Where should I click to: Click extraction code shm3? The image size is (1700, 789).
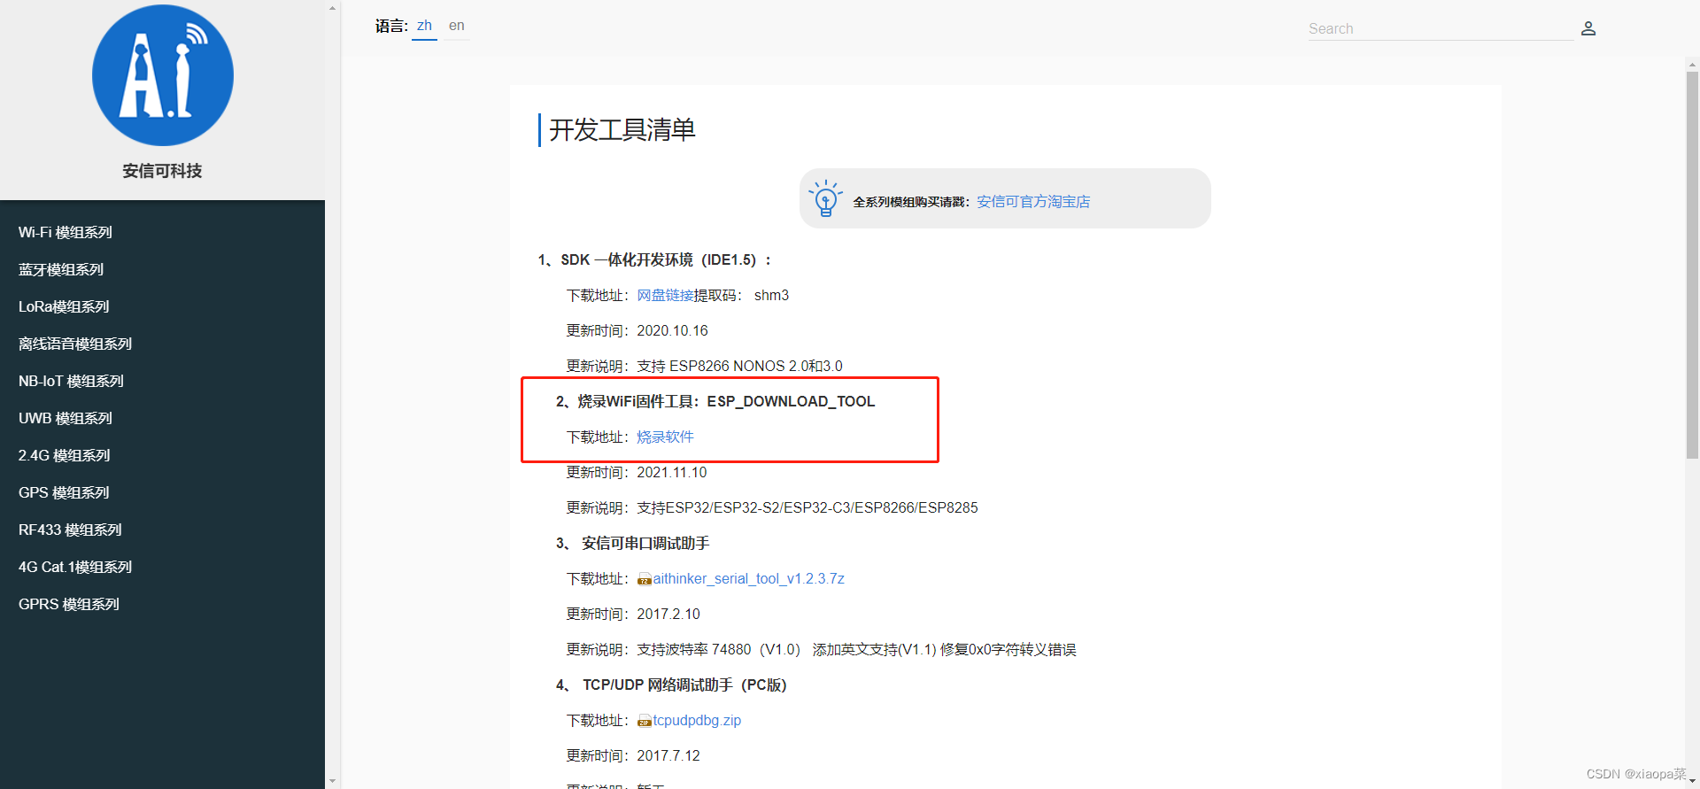point(771,295)
